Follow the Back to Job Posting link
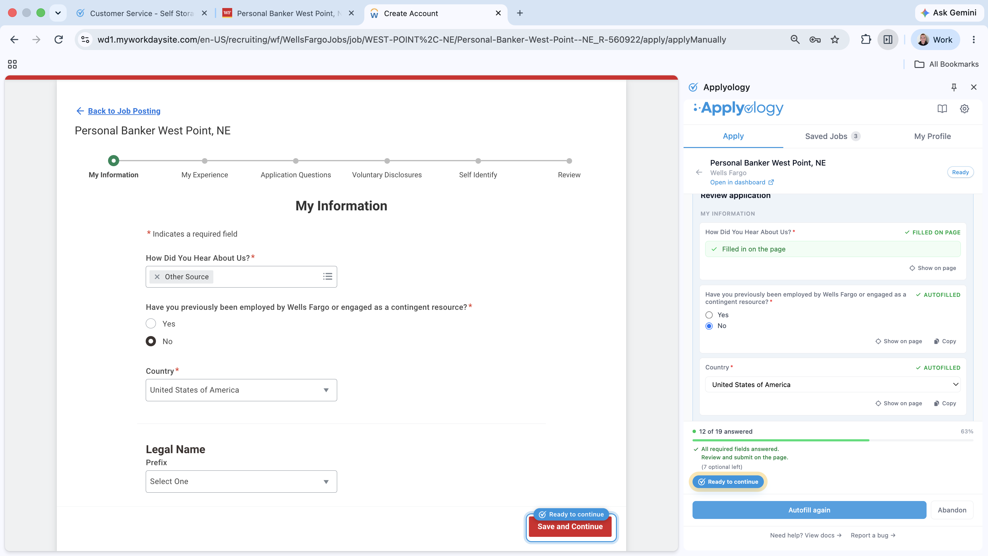This screenshot has width=988, height=556. [124, 111]
